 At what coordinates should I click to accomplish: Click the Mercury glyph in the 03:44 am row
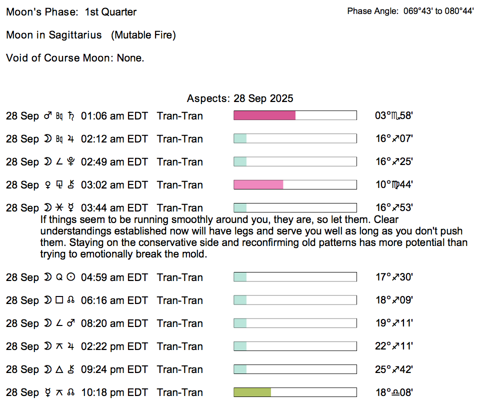coord(71,208)
